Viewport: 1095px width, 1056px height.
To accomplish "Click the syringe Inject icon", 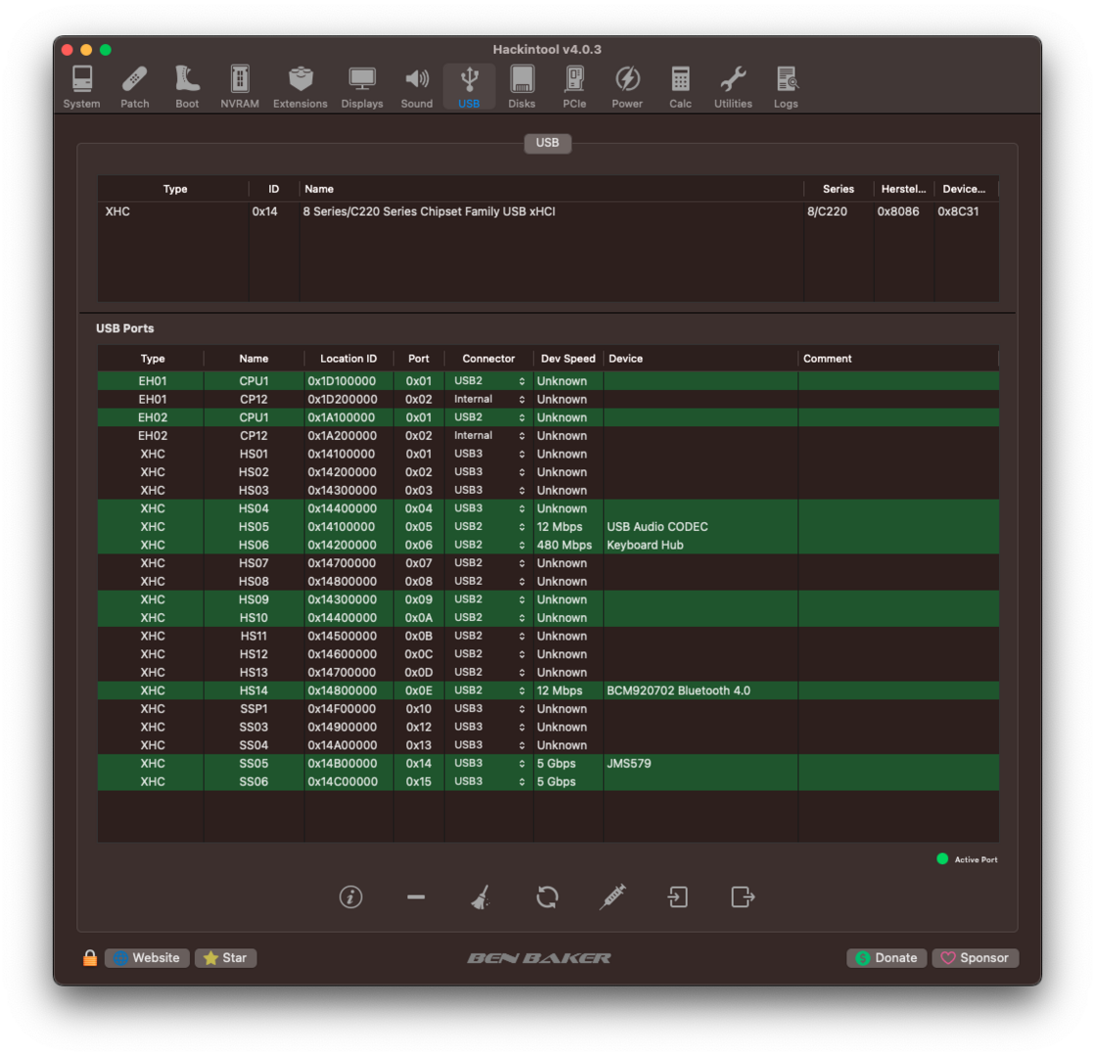I will [612, 897].
